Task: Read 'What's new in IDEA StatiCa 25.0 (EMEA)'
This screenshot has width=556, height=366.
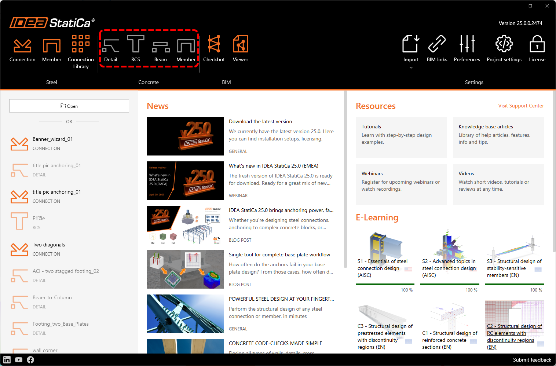Action: pyautogui.click(x=274, y=166)
